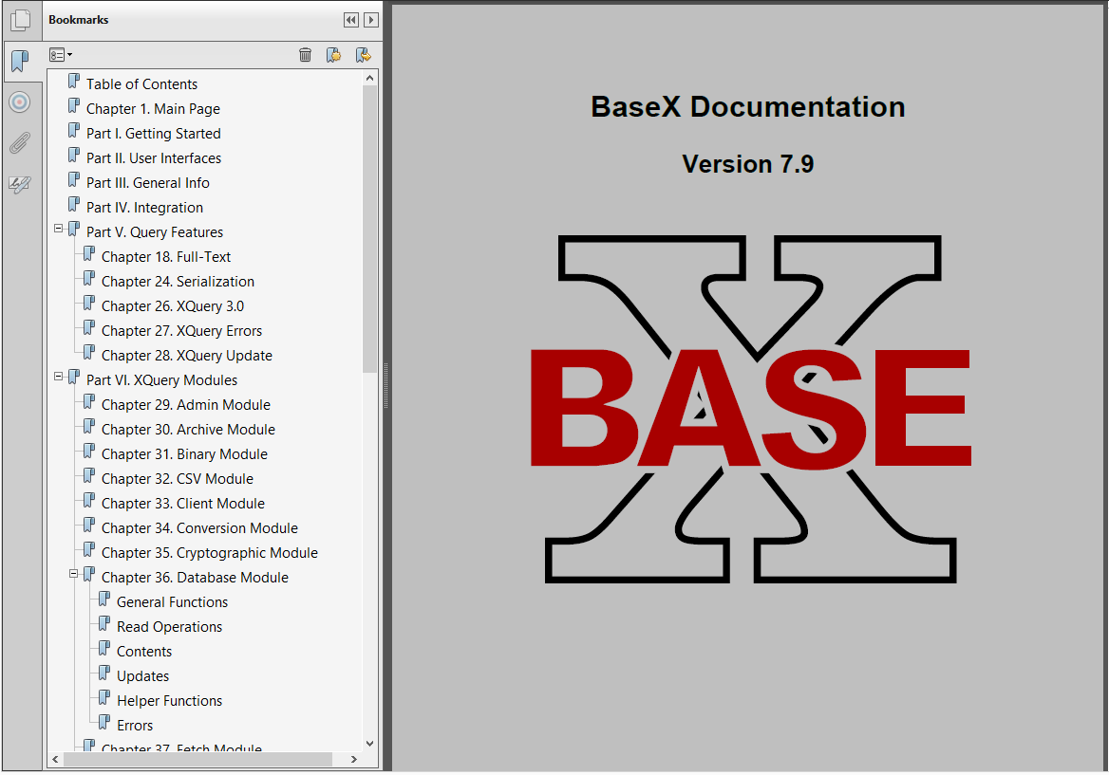Collapse the Part VI. XQuery Modules node
The image size is (1109, 775).
[59, 376]
